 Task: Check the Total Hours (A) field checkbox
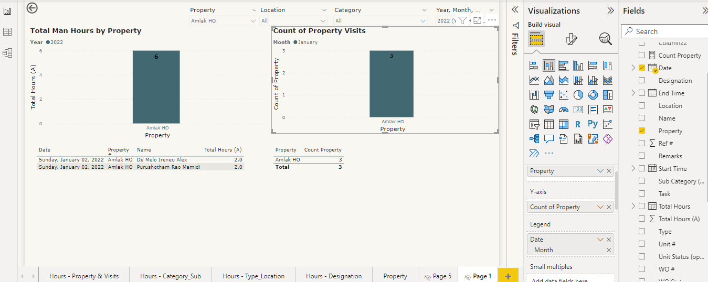[642, 219]
